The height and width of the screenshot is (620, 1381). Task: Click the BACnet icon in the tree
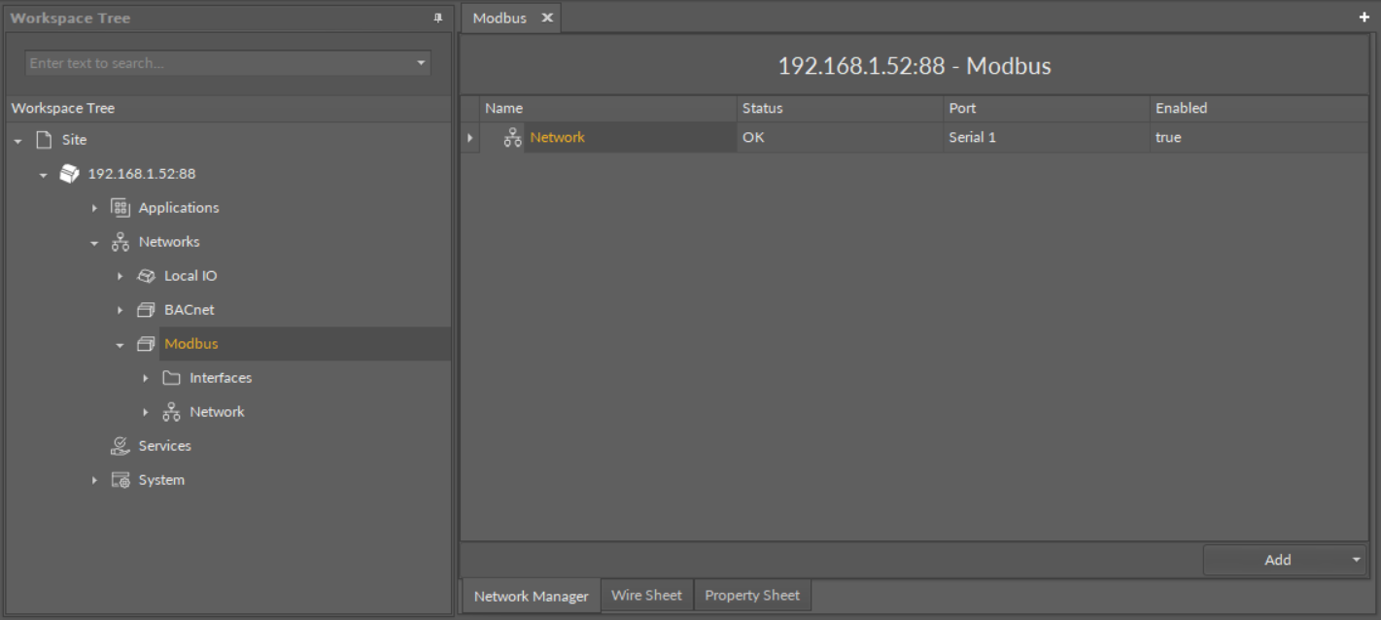pos(146,310)
